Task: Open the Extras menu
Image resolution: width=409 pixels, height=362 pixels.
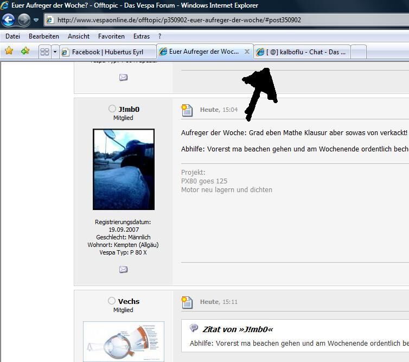Action: pyautogui.click(x=142, y=36)
